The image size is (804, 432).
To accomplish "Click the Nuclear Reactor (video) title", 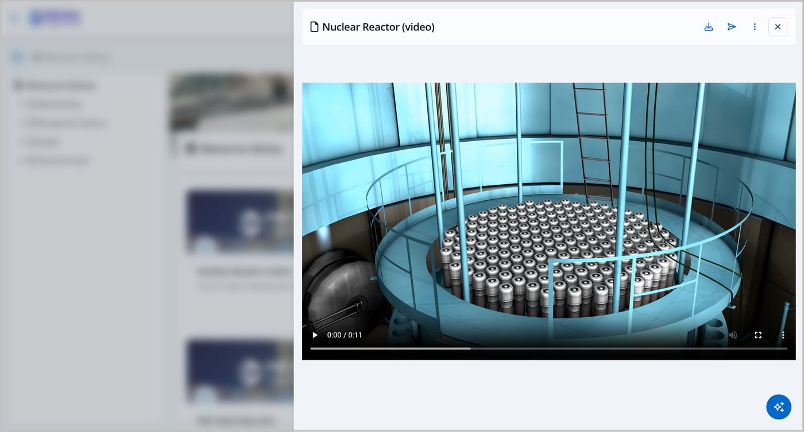I will pos(378,27).
